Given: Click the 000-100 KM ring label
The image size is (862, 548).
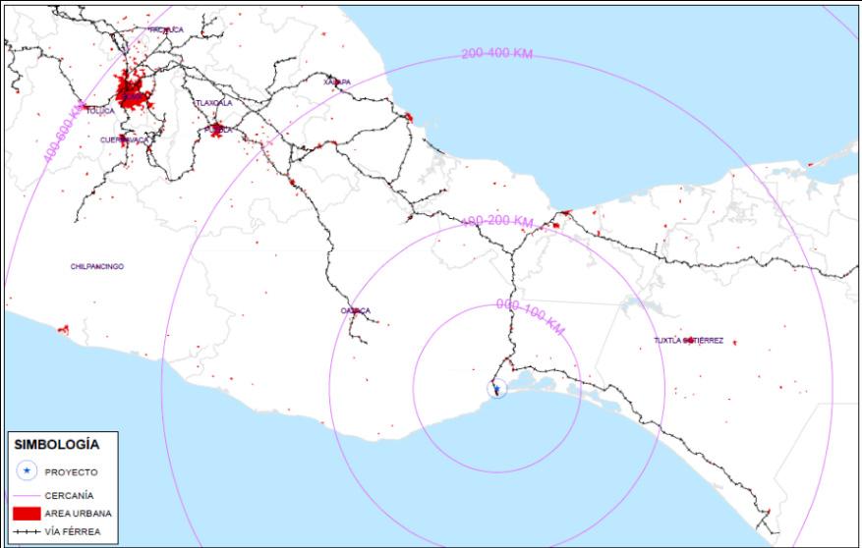Looking at the screenshot, I should (531, 317).
